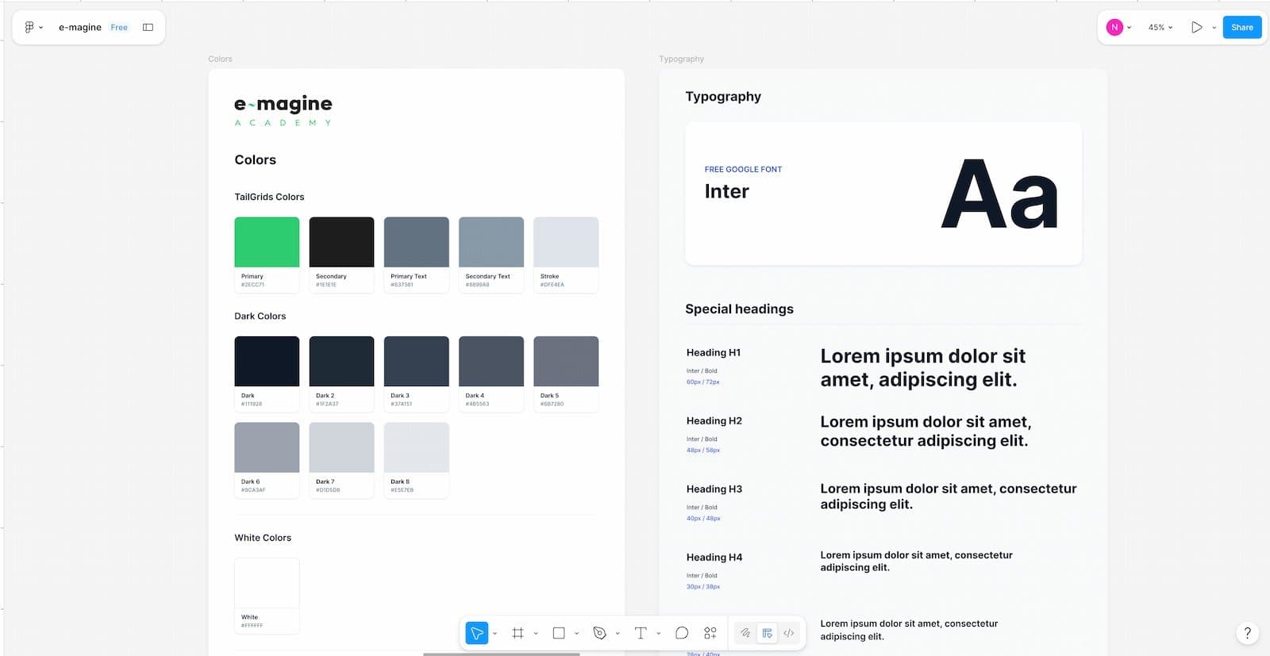Click the Typography title text
Viewport: 1270px width, 656px height.
723,97
